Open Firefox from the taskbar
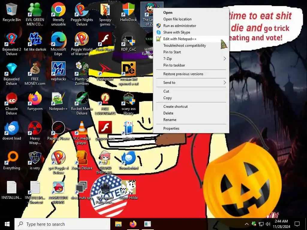 [133, 224]
